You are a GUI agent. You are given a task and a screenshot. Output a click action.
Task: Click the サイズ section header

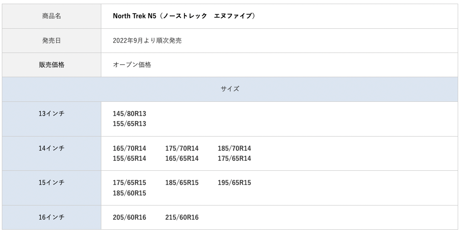coord(230,89)
